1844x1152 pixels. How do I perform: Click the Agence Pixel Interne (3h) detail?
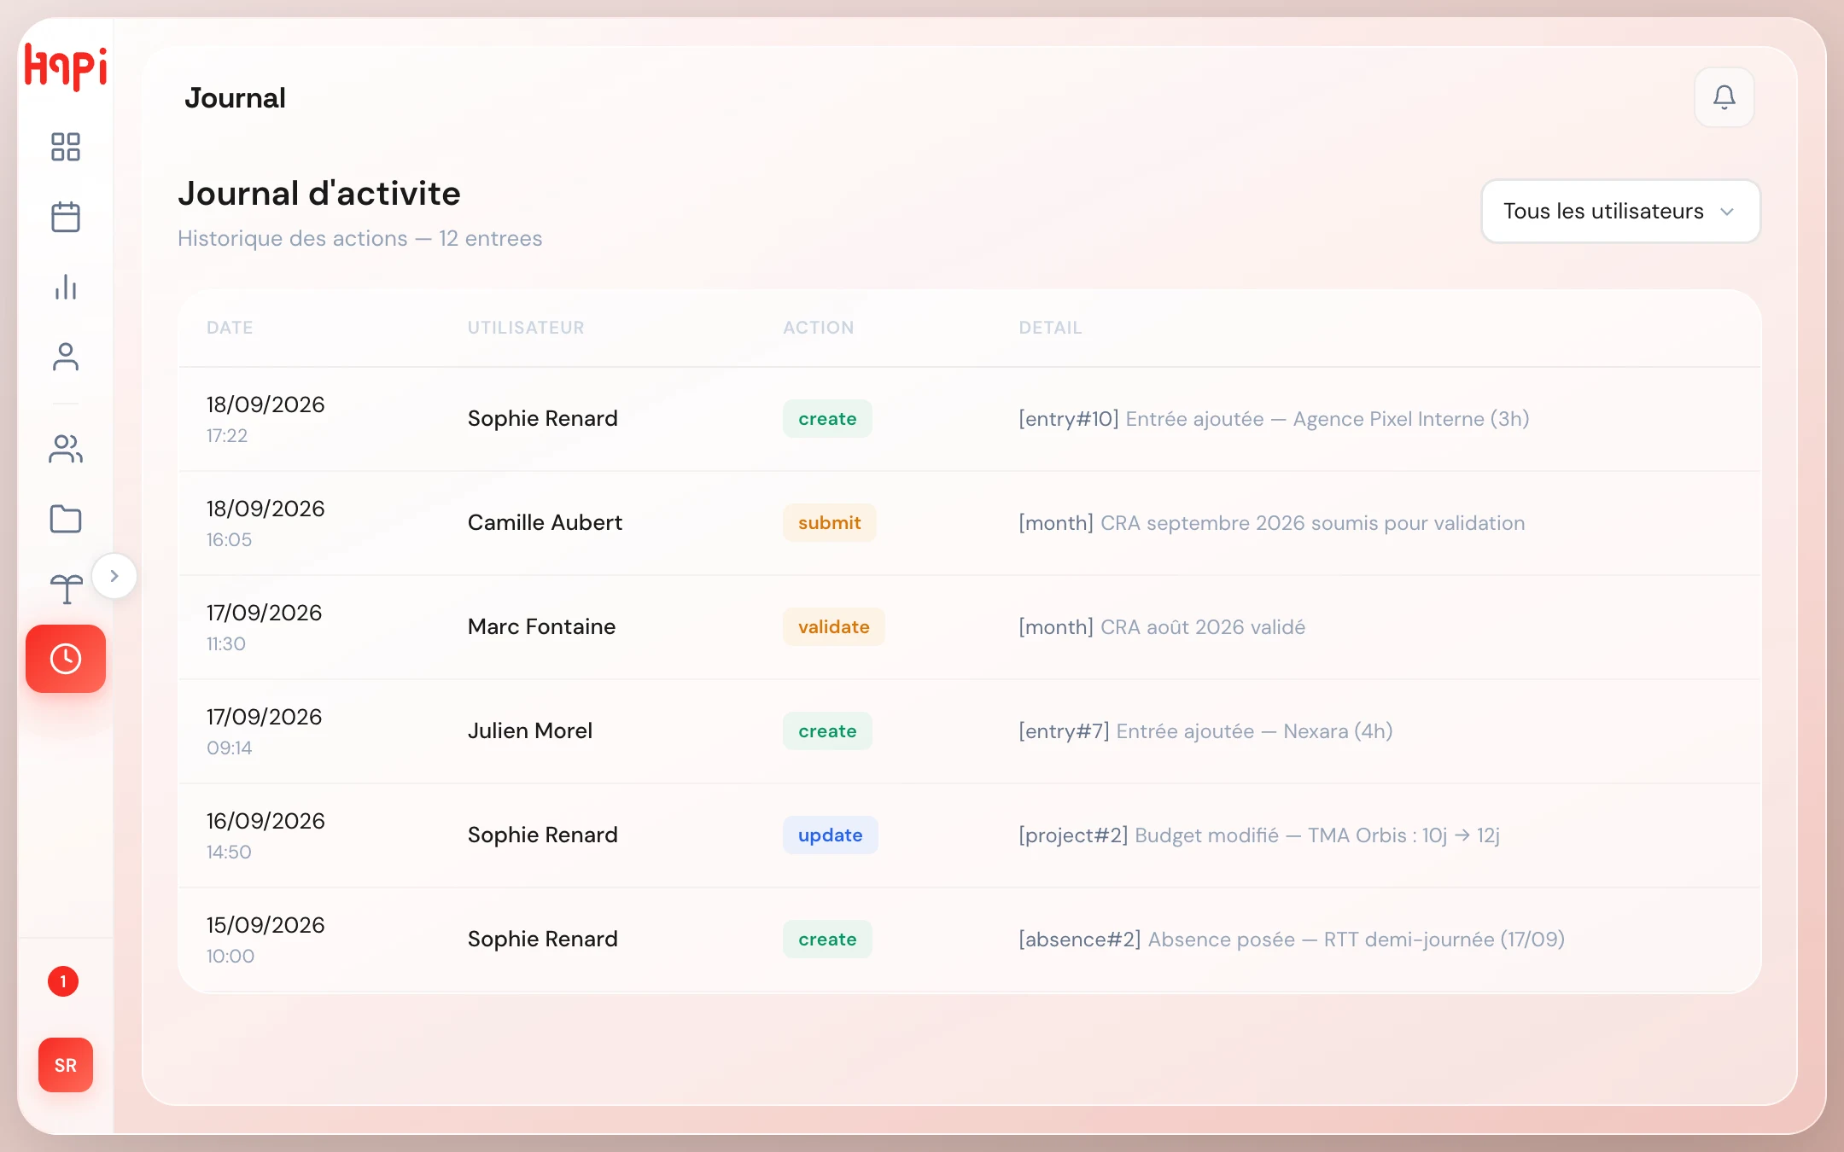coord(1274,419)
